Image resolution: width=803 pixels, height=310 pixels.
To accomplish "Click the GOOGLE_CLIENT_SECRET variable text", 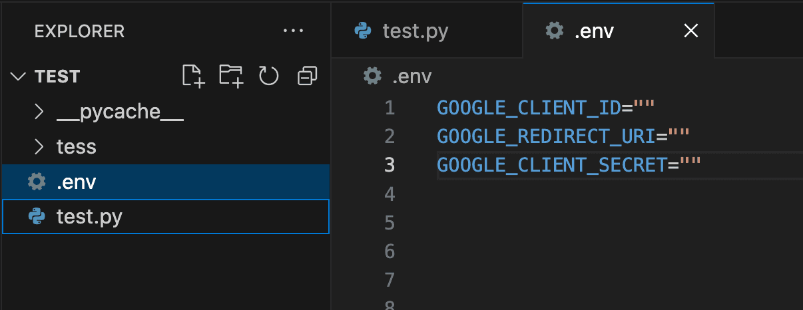I will click(x=552, y=164).
